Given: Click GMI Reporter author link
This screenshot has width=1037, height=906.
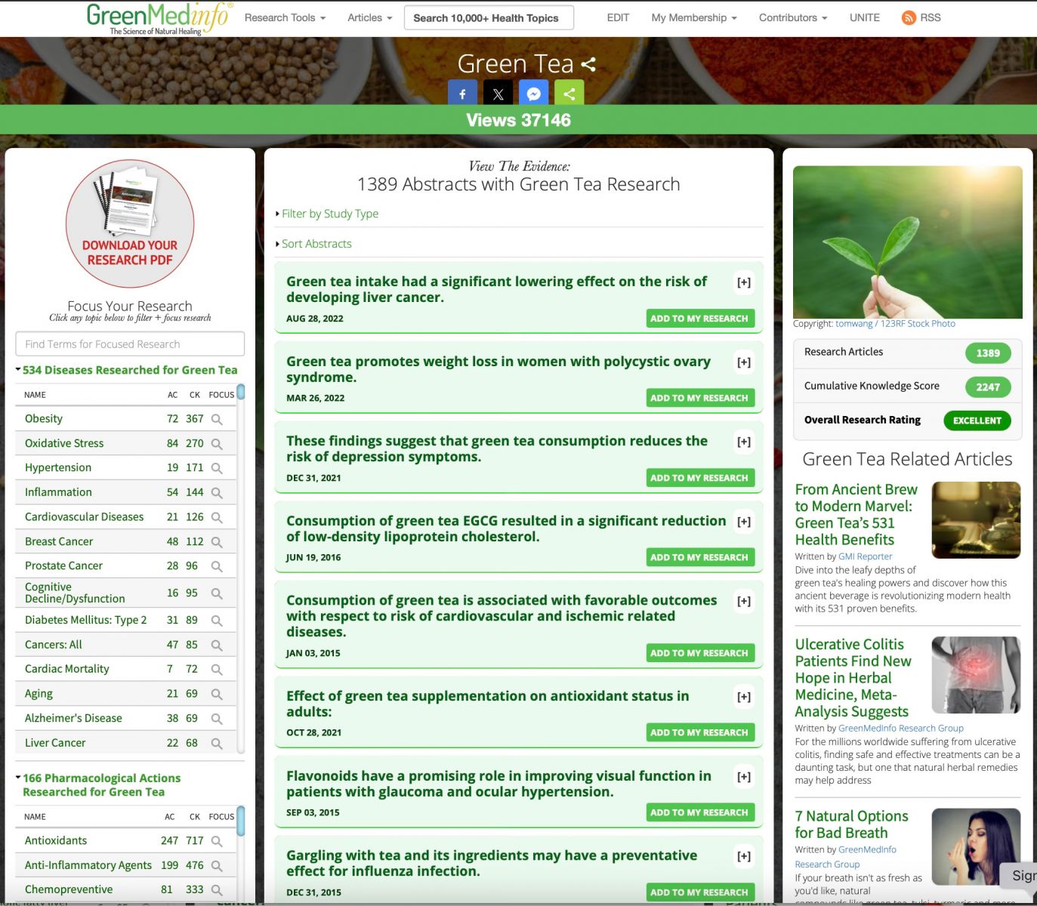Looking at the screenshot, I should click(866, 556).
